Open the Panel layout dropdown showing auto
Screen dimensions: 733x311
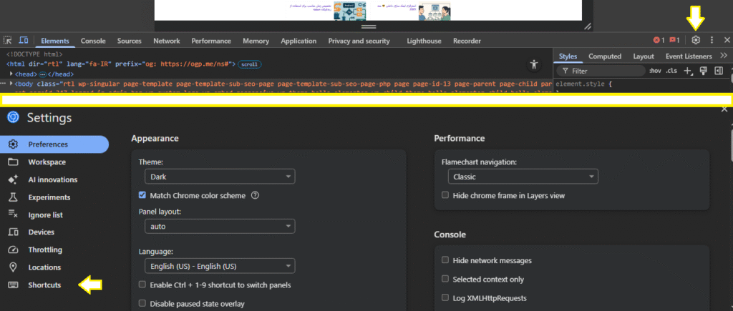click(x=220, y=227)
